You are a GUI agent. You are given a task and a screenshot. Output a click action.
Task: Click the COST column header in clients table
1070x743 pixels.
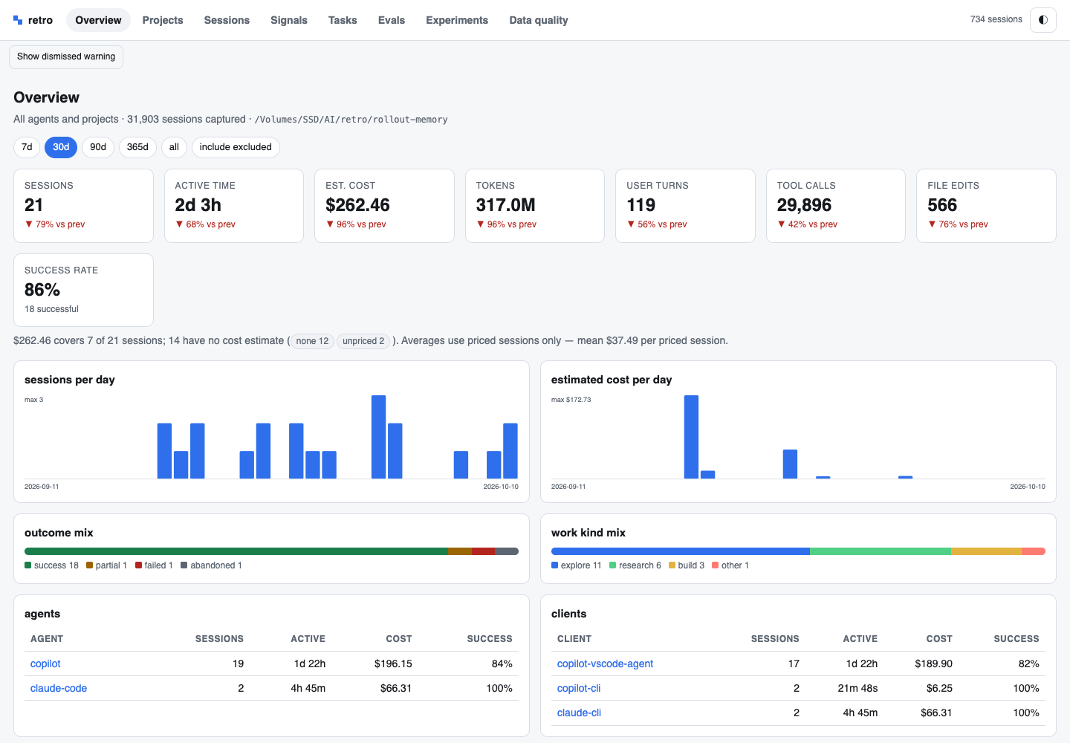pyautogui.click(x=939, y=639)
